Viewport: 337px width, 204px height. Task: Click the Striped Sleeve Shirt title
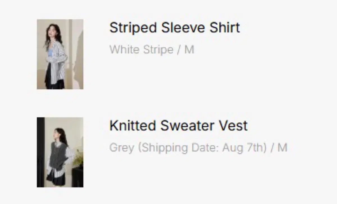click(175, 28)
